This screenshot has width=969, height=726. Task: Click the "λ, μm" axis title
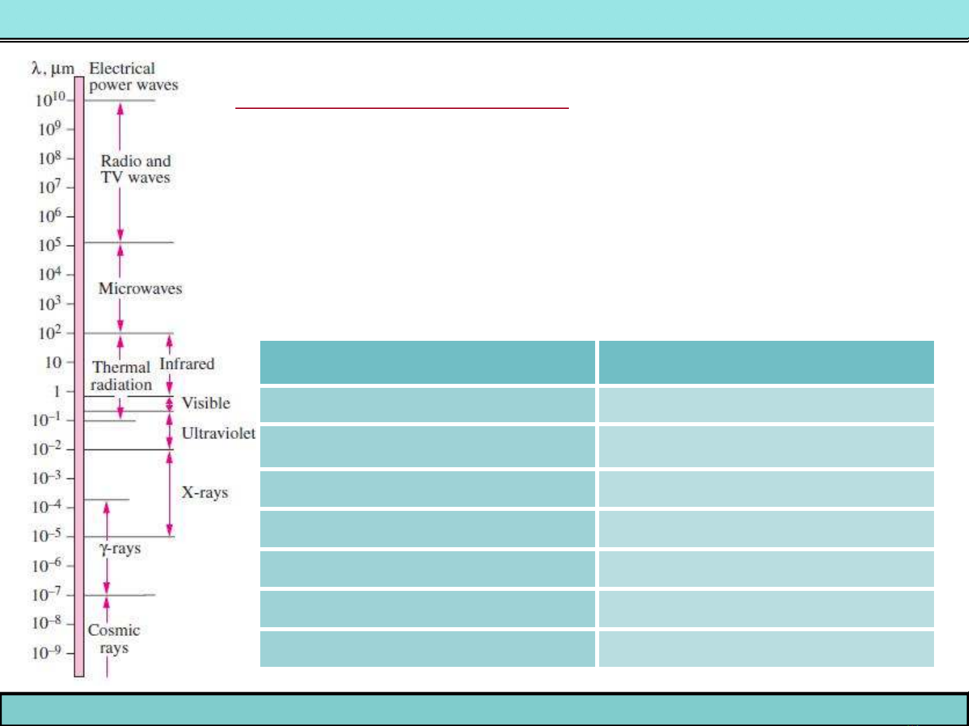(52, 69)
